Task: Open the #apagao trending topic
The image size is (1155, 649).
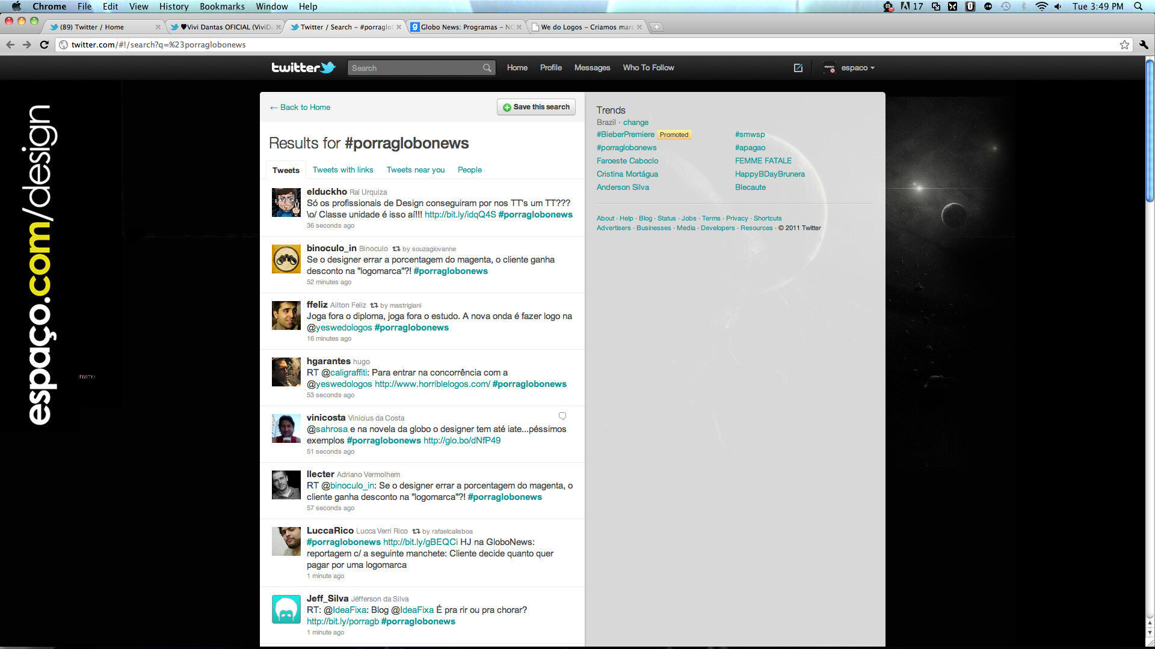Action: 750,147
